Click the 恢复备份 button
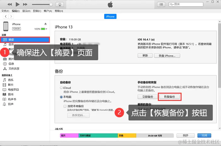 [x=170, y=97]
